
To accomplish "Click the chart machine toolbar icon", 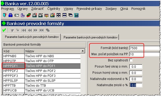I will [x=40, y=15].
